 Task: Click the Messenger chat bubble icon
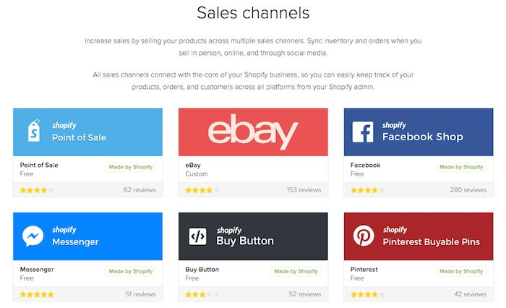[x=33, y=236]
